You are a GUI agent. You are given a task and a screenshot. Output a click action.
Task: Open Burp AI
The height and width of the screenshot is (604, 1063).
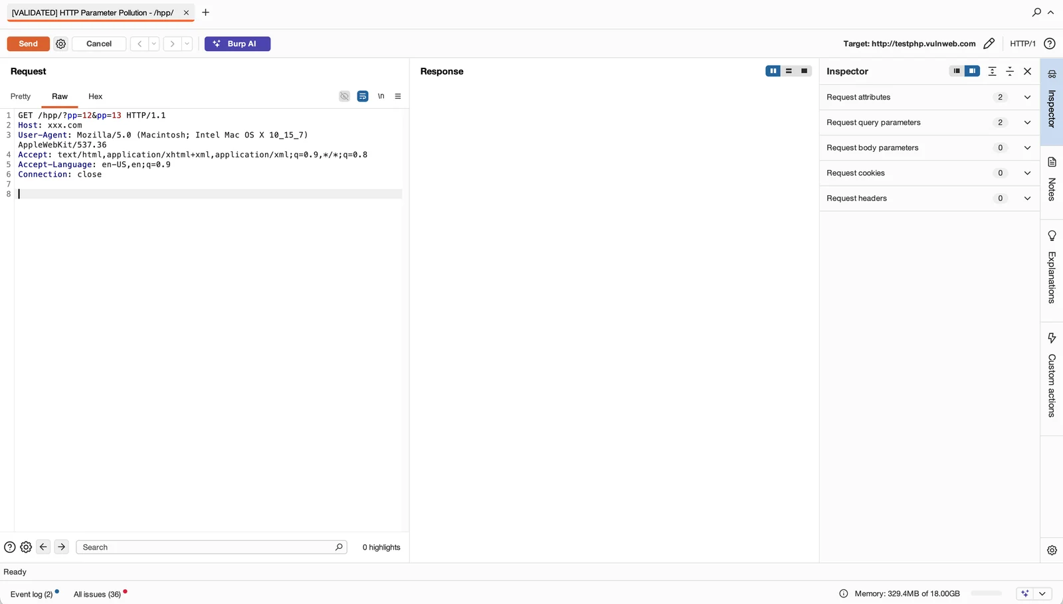237,44
